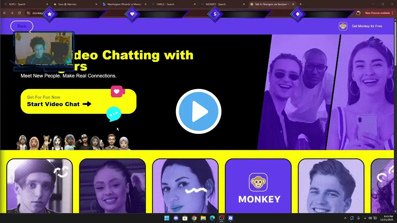This screenshot has width=397, height=223.
Task: Click the 'Meet New People. Make Real Connections.' tagline
Action: click(69, 76)
